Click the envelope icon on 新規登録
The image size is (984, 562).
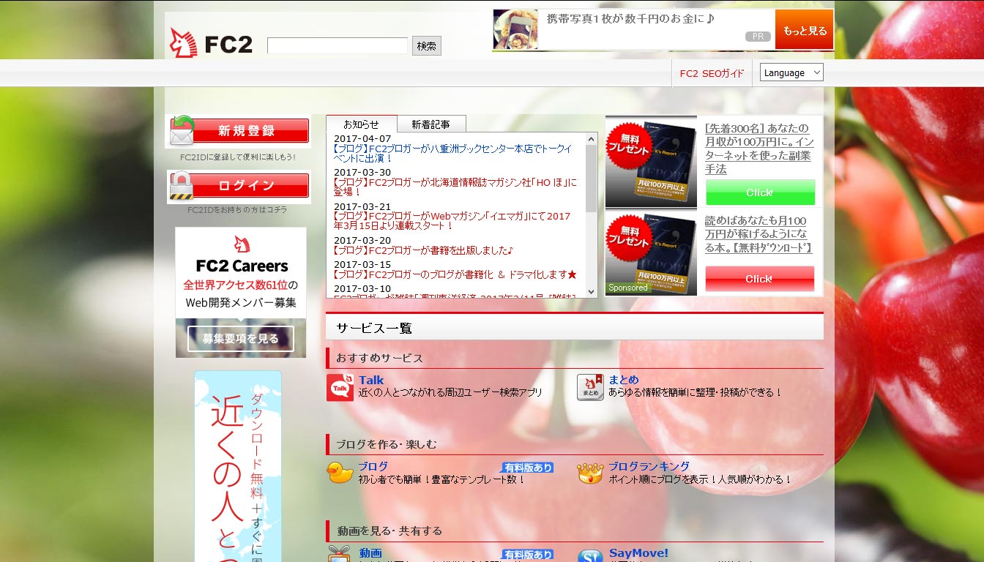tap(182, 131)
